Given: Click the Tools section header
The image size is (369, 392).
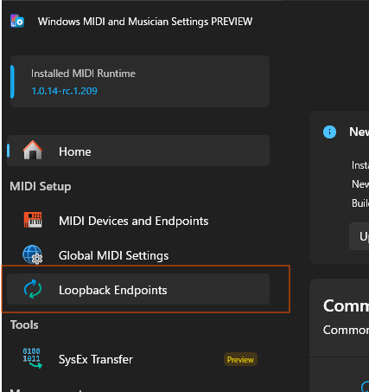Looking at the screenshot, I should [24, 325].
